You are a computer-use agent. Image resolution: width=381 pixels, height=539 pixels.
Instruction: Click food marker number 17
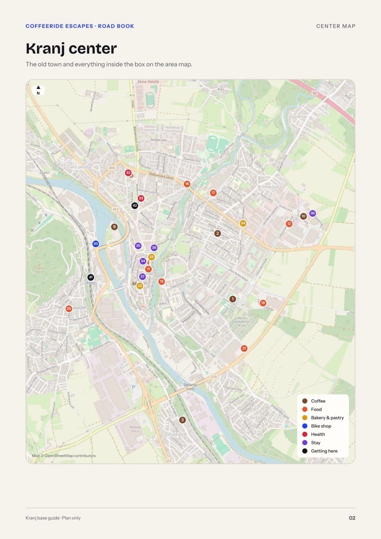(x=213, y=193)
